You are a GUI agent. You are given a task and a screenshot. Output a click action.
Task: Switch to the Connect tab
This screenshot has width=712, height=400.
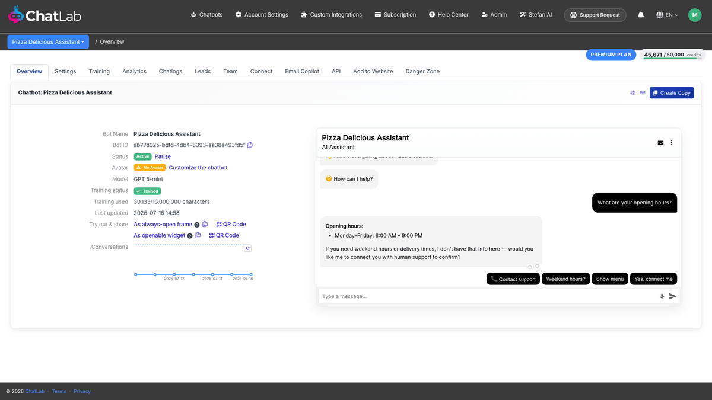[261, 71]
